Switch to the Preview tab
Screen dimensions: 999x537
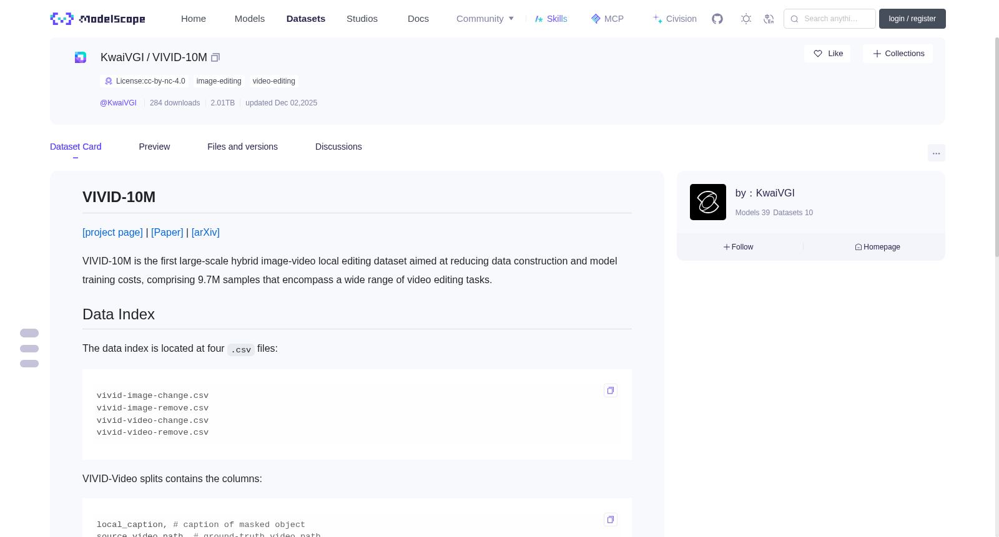(154, 147)
